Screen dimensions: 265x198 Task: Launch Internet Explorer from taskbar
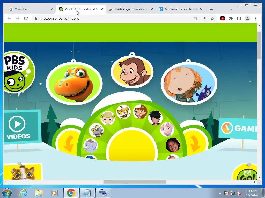23,193
